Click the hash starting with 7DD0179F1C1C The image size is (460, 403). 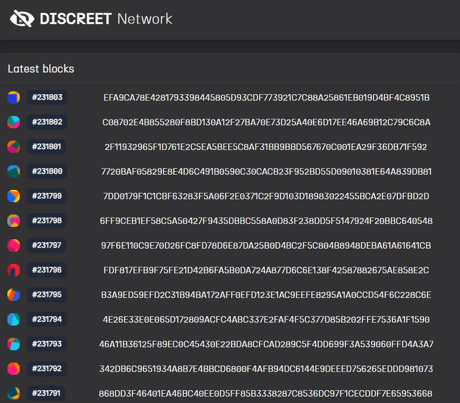266,196
